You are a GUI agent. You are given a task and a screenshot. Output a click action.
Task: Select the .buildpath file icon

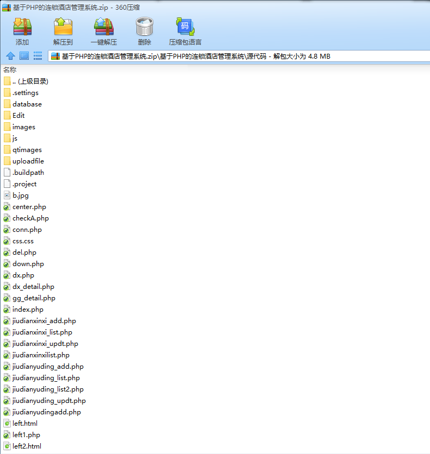coord(7,173)
